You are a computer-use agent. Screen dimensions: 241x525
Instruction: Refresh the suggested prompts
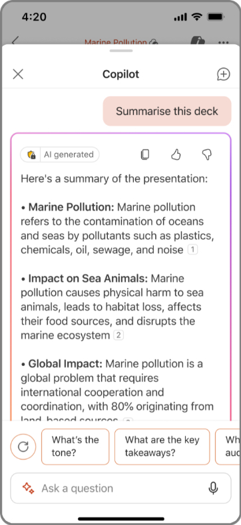(x=23, y=447)
